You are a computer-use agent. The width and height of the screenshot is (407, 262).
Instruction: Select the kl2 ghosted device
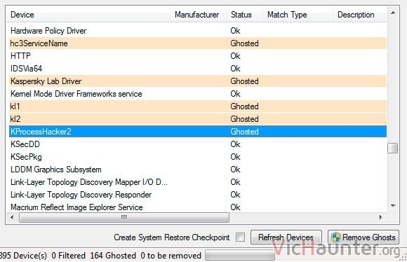click(198, 119)
